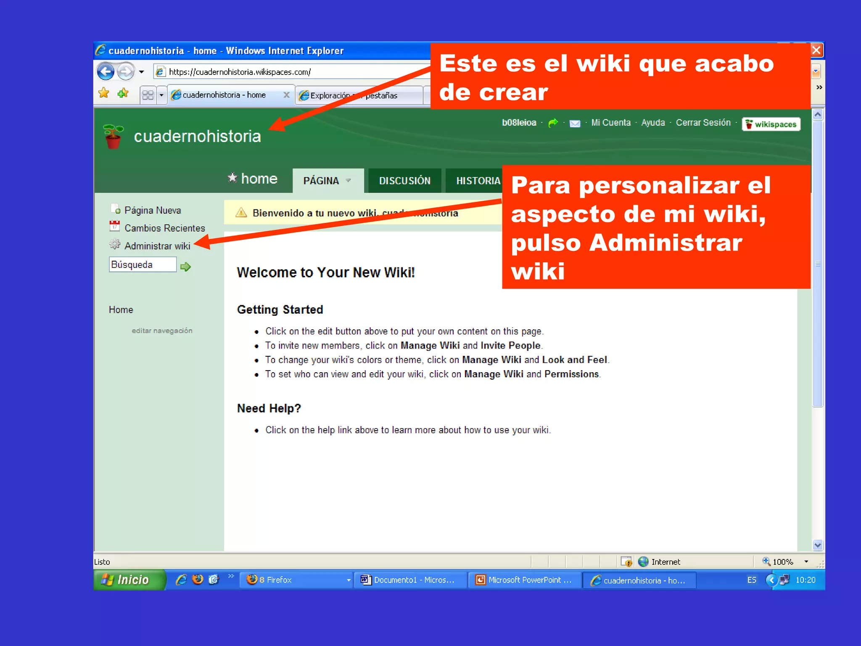The image size is (861, 646).
Task: Open the Quick Tabs grid icon
Action: click(148, 95)
